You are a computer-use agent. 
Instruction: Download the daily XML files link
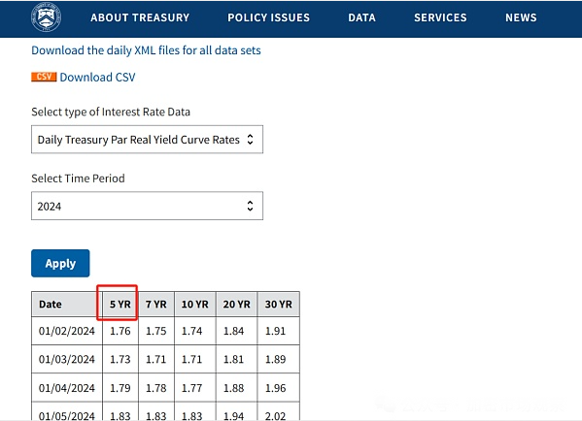coord(146,50)
